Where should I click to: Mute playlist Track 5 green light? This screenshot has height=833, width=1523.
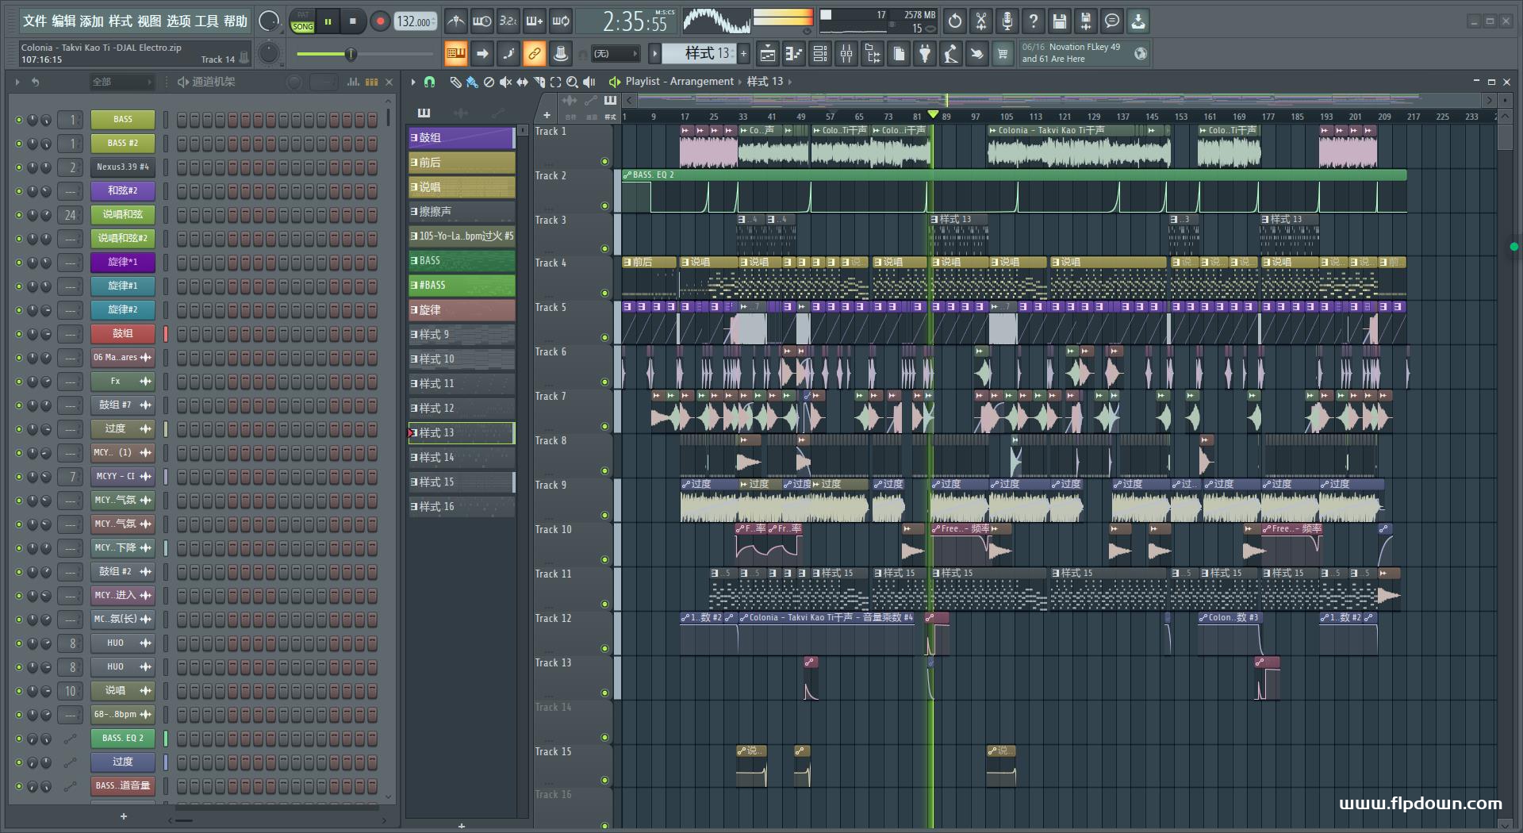(604, 338)
